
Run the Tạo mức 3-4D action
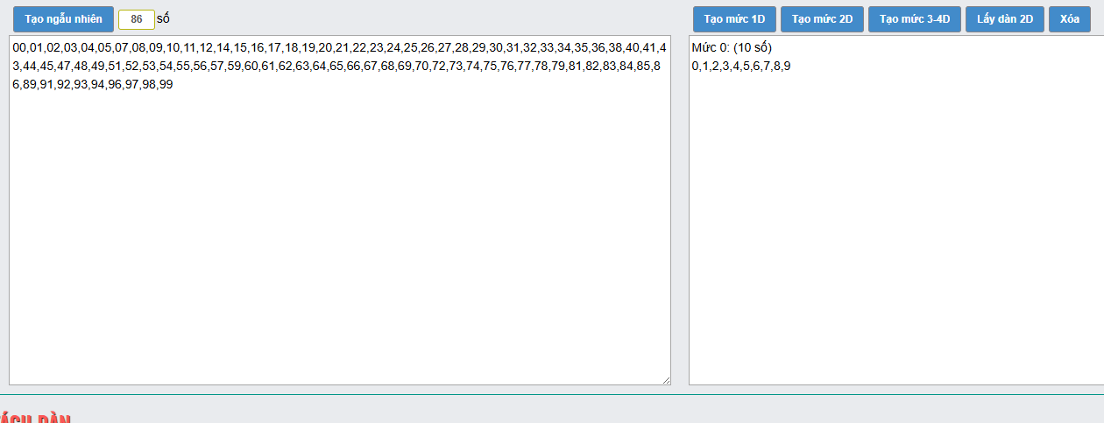point(915,19)
